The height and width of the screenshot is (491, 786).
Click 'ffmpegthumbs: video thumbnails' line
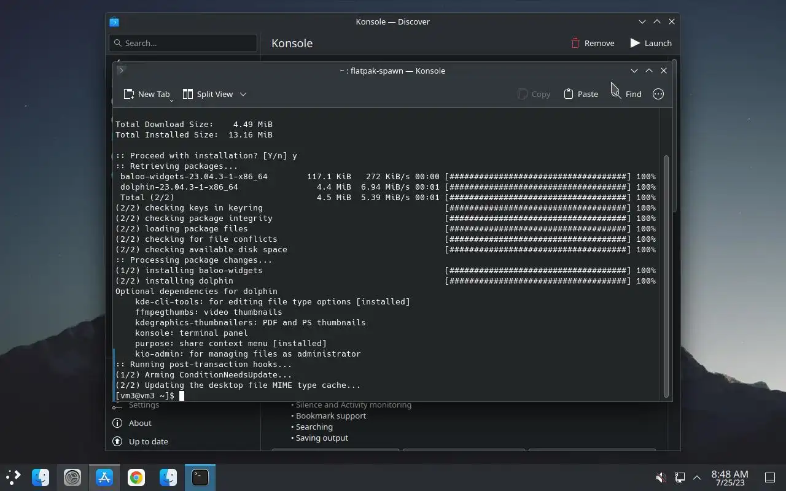209,312
